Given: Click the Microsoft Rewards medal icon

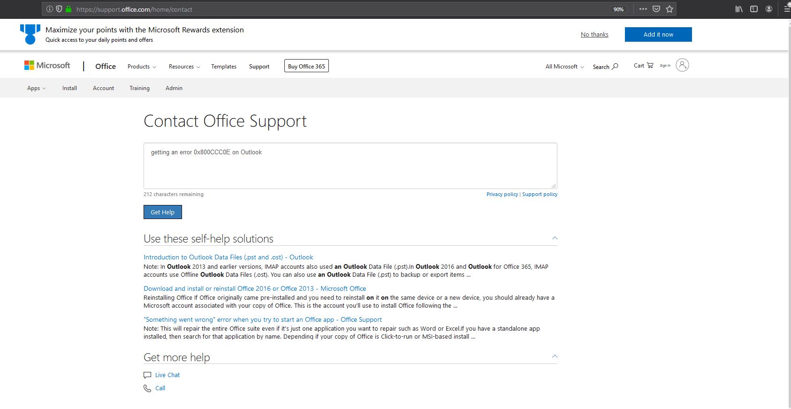Looking at the screenshot, I should click(30, 34).
